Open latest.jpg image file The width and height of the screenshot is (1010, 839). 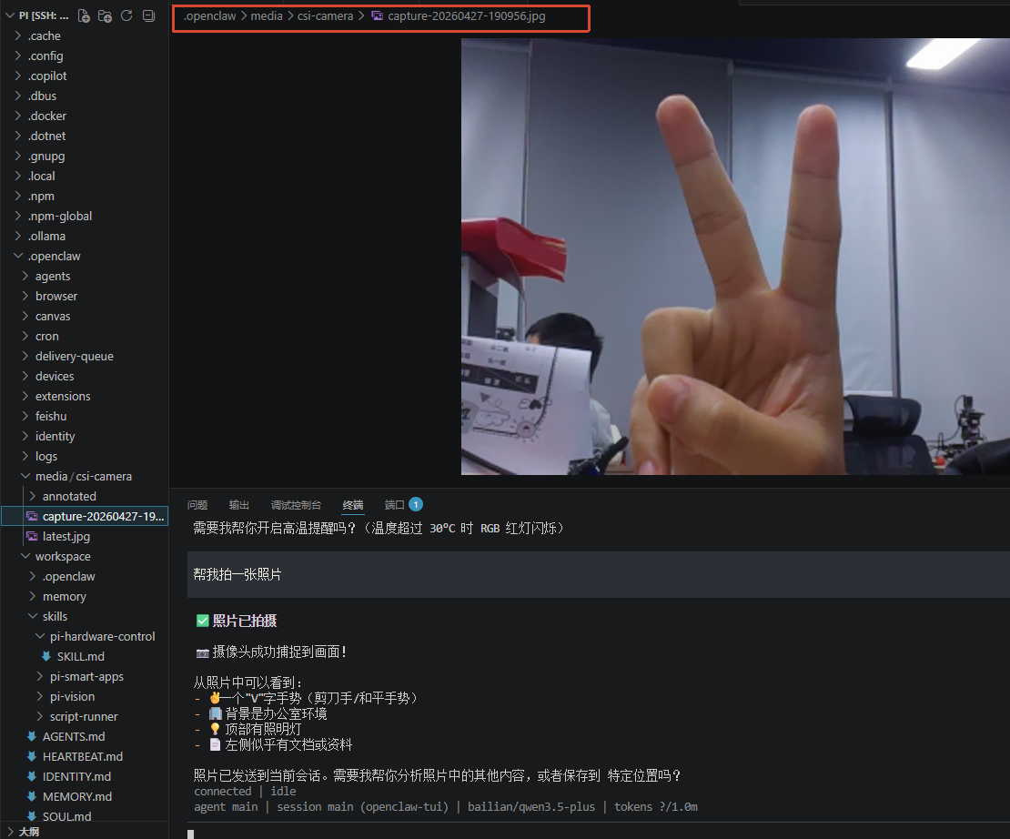(x=66, y=536)
